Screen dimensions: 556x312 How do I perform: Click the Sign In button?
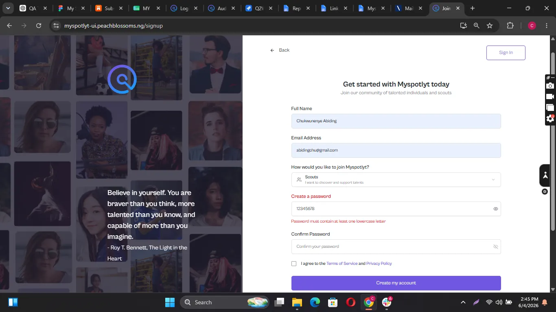506,53
